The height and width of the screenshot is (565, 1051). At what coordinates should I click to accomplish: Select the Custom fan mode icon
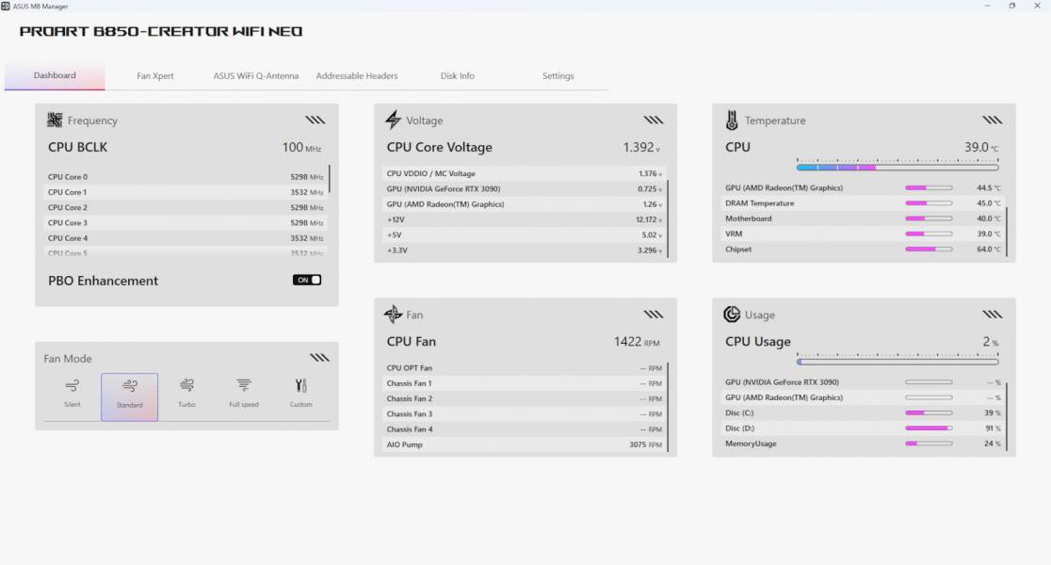coord(301,385)
